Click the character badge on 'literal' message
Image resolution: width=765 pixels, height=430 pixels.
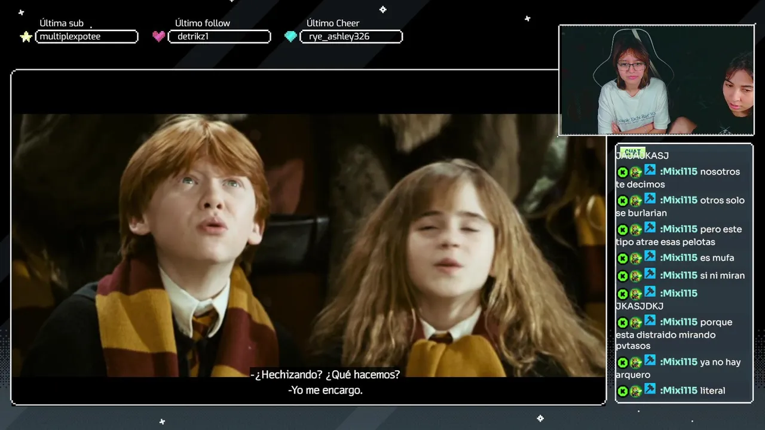[636, 391]
